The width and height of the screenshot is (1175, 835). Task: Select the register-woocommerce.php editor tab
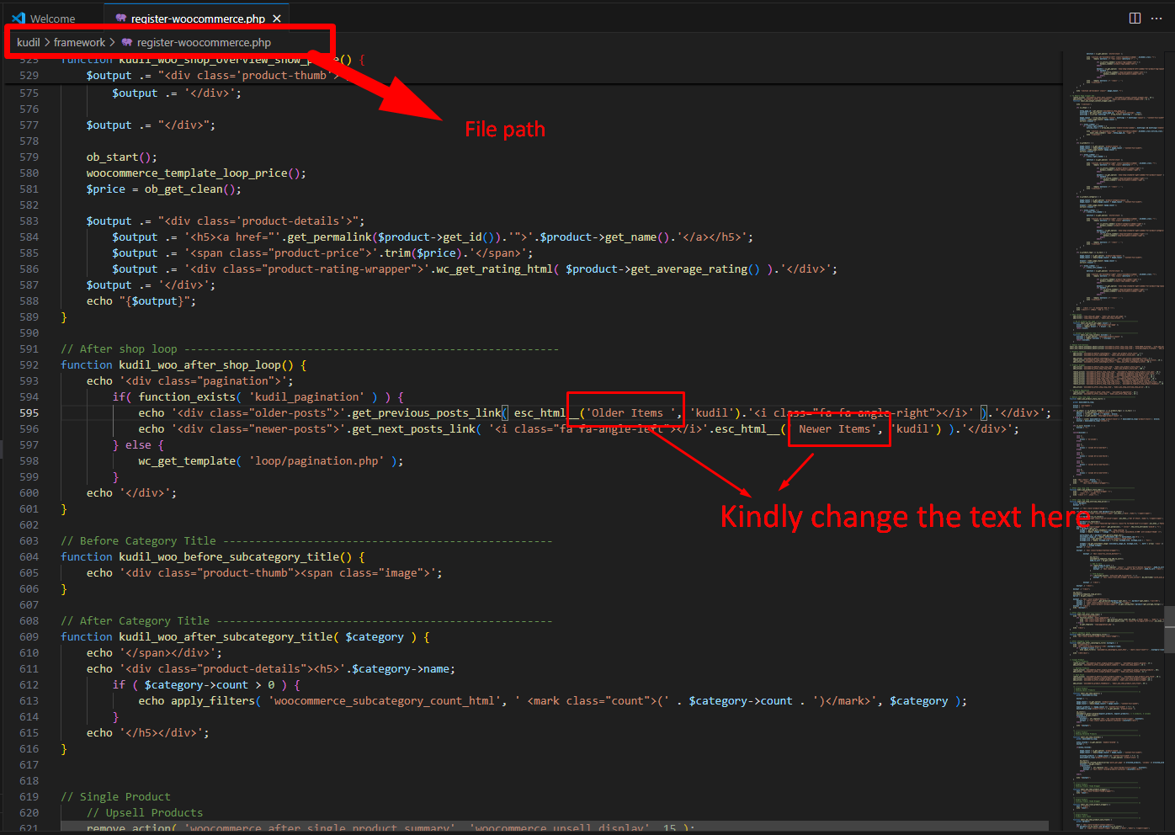[198, 18]
